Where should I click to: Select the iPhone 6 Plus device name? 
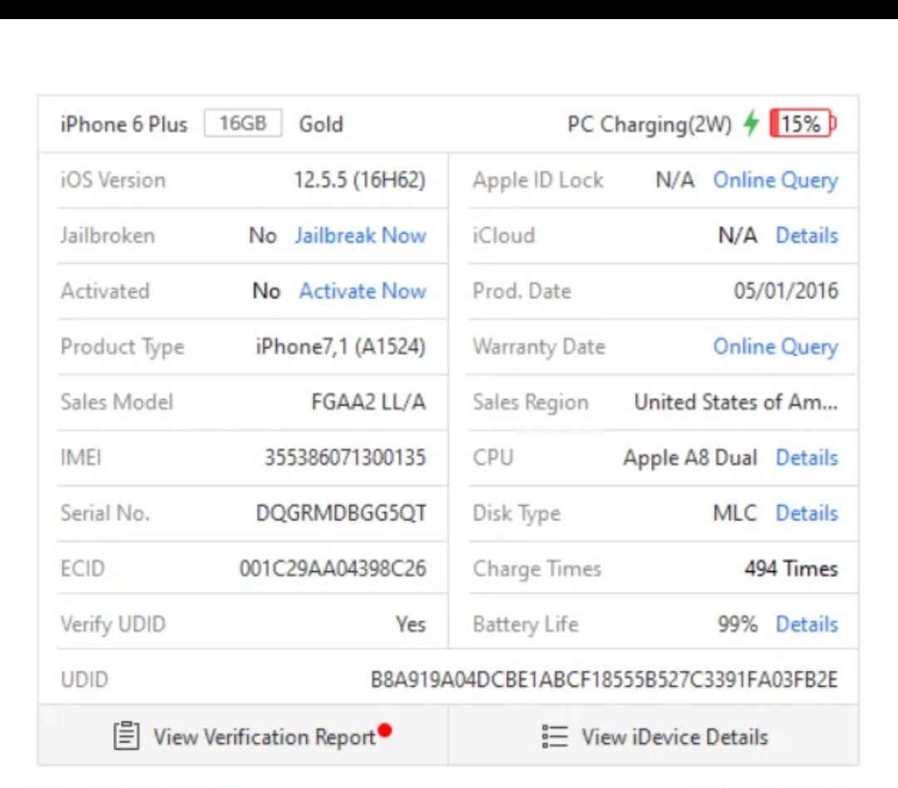(124, 125)
